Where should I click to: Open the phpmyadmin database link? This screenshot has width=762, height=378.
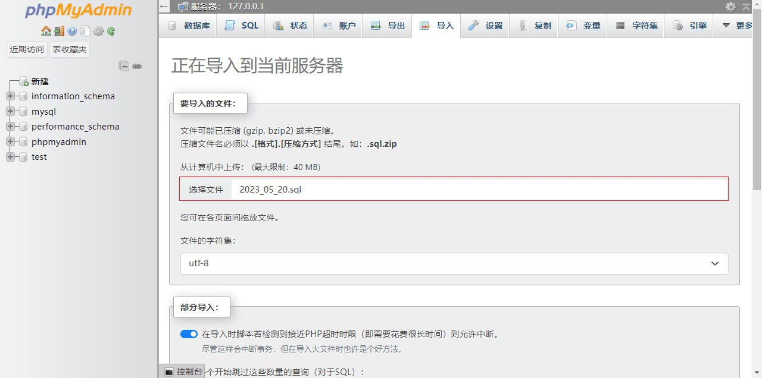(x=59, y=142)
